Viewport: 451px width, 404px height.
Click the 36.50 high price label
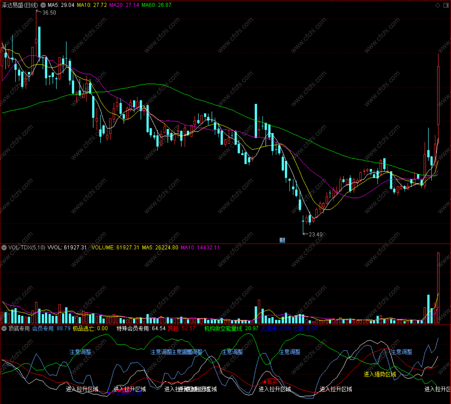49,13
